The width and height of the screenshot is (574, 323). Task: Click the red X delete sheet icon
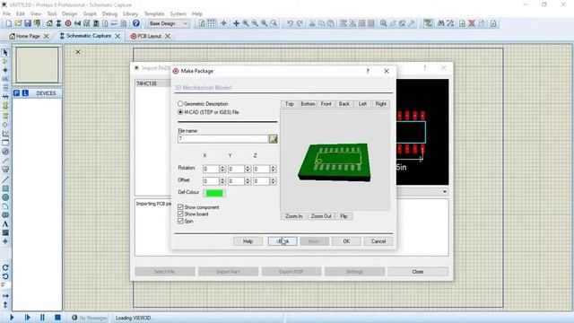(x=472, y=23)
